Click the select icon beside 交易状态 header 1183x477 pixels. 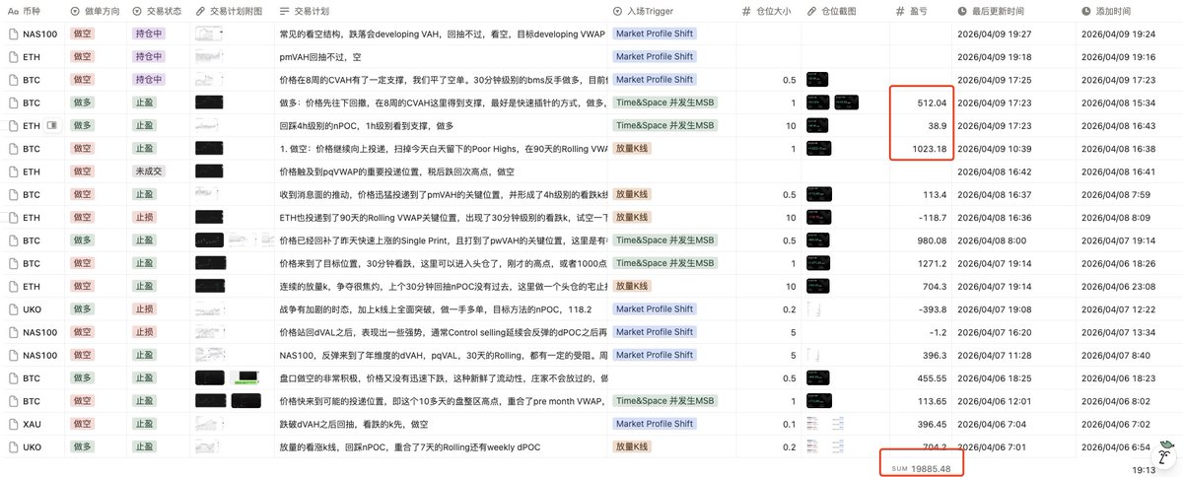137,11
